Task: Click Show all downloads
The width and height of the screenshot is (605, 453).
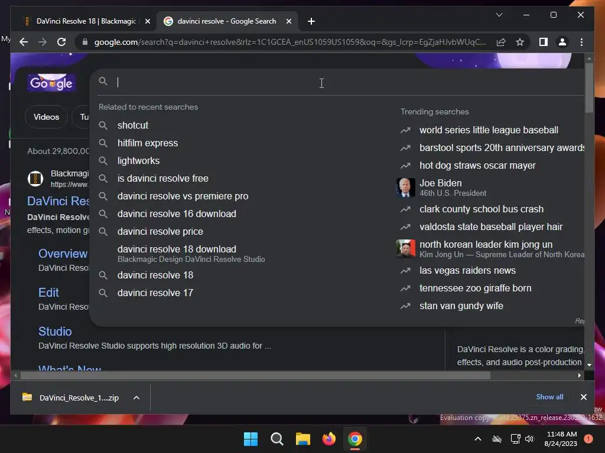Action: tap(549, 397)
